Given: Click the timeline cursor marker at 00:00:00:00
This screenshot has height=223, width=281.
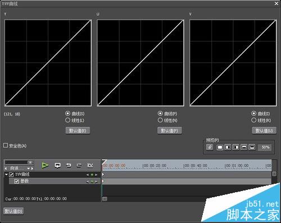Looking at the screenshot, I should pyautogui.click(x=104, y=162).
